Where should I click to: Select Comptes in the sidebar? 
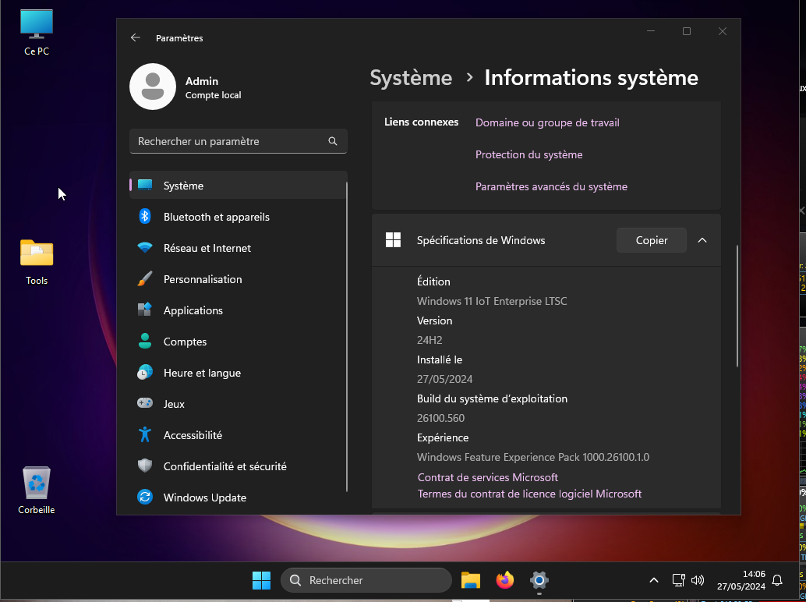(x=239, y=342)
